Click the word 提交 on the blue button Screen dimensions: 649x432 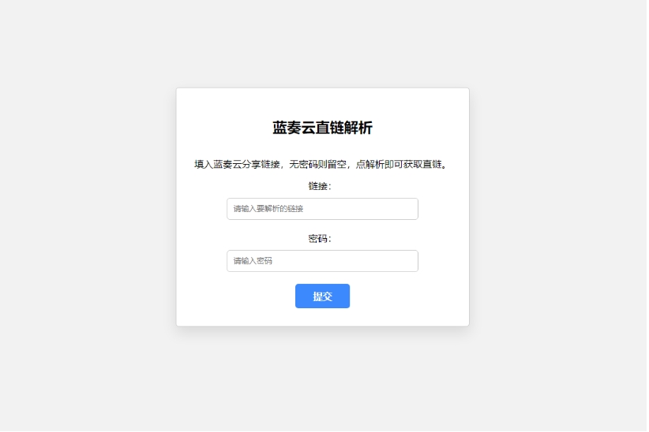(323, 297)
